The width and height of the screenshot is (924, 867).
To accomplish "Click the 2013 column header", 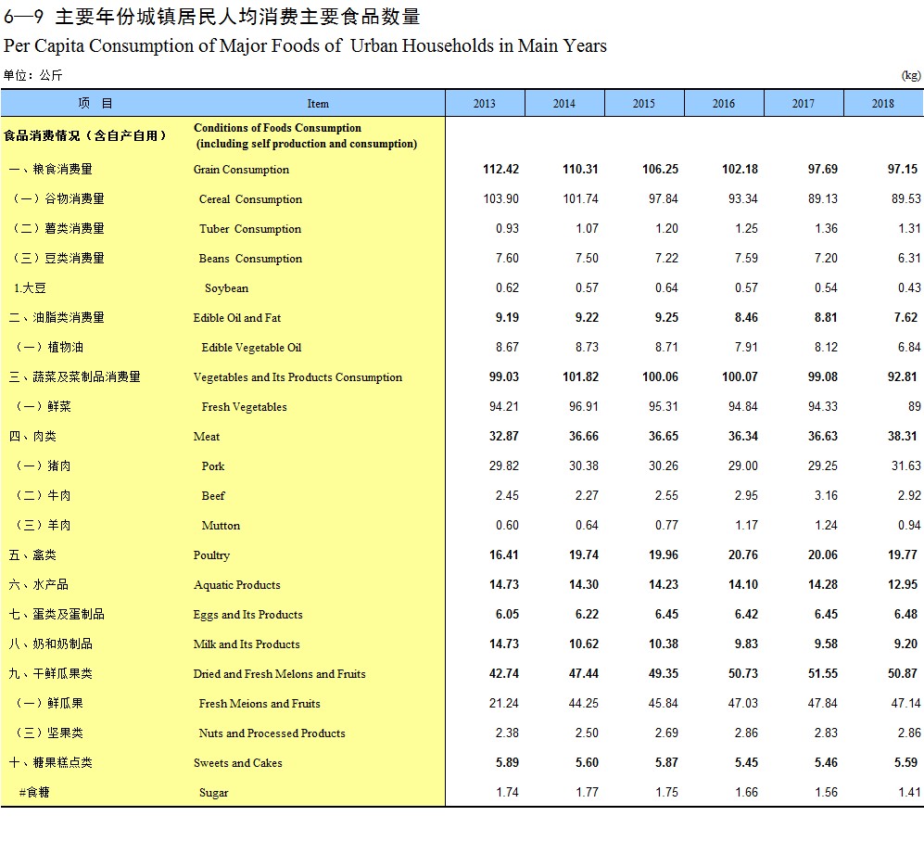I will [x=484, y=104].
